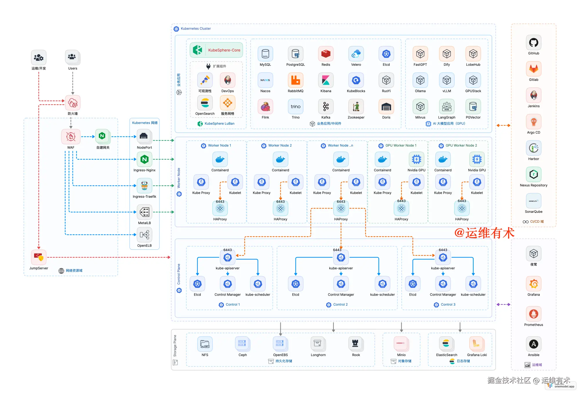Select the kube-apiserver icon in Control 1
This screenshot has width=580, height=394.
227,257
